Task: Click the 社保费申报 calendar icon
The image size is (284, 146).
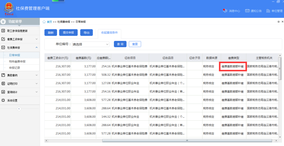Action: click(x=3, y=47)
